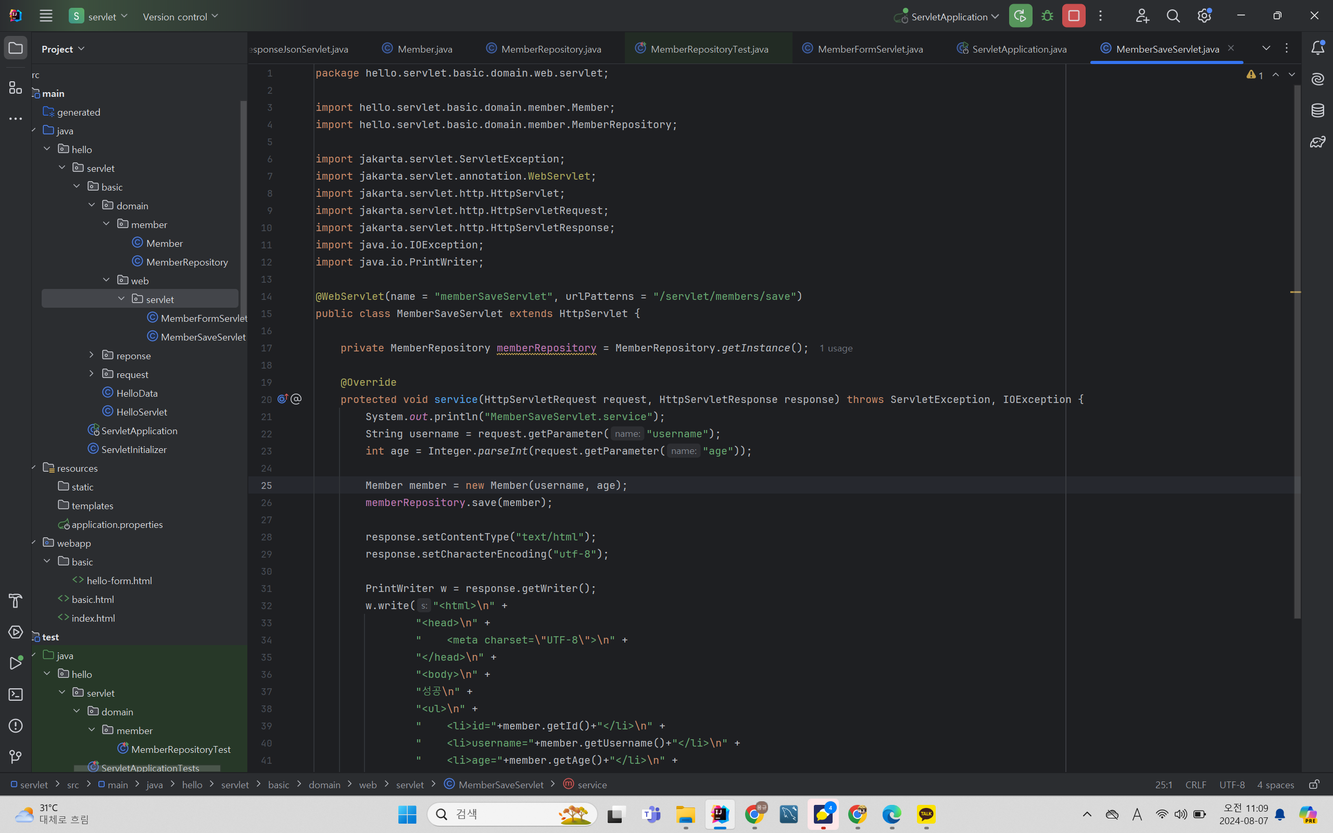This screenshot has height=833, width=1333.
Task: Open line separator CRLF setting
Action: 1196,785
